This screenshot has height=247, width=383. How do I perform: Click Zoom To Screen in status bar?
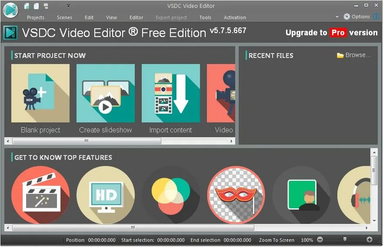[x=276, y=240]
